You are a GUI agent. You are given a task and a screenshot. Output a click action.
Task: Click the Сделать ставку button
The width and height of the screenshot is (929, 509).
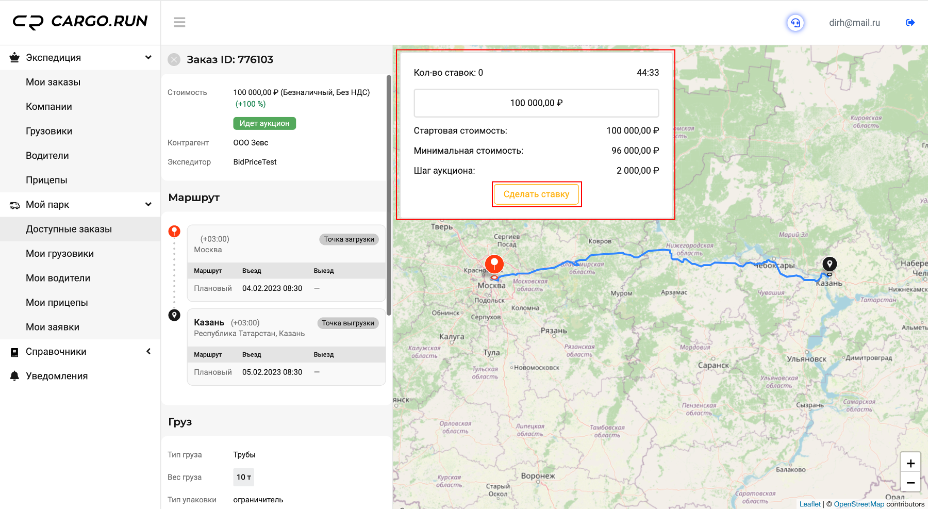[x=536, y=194]
